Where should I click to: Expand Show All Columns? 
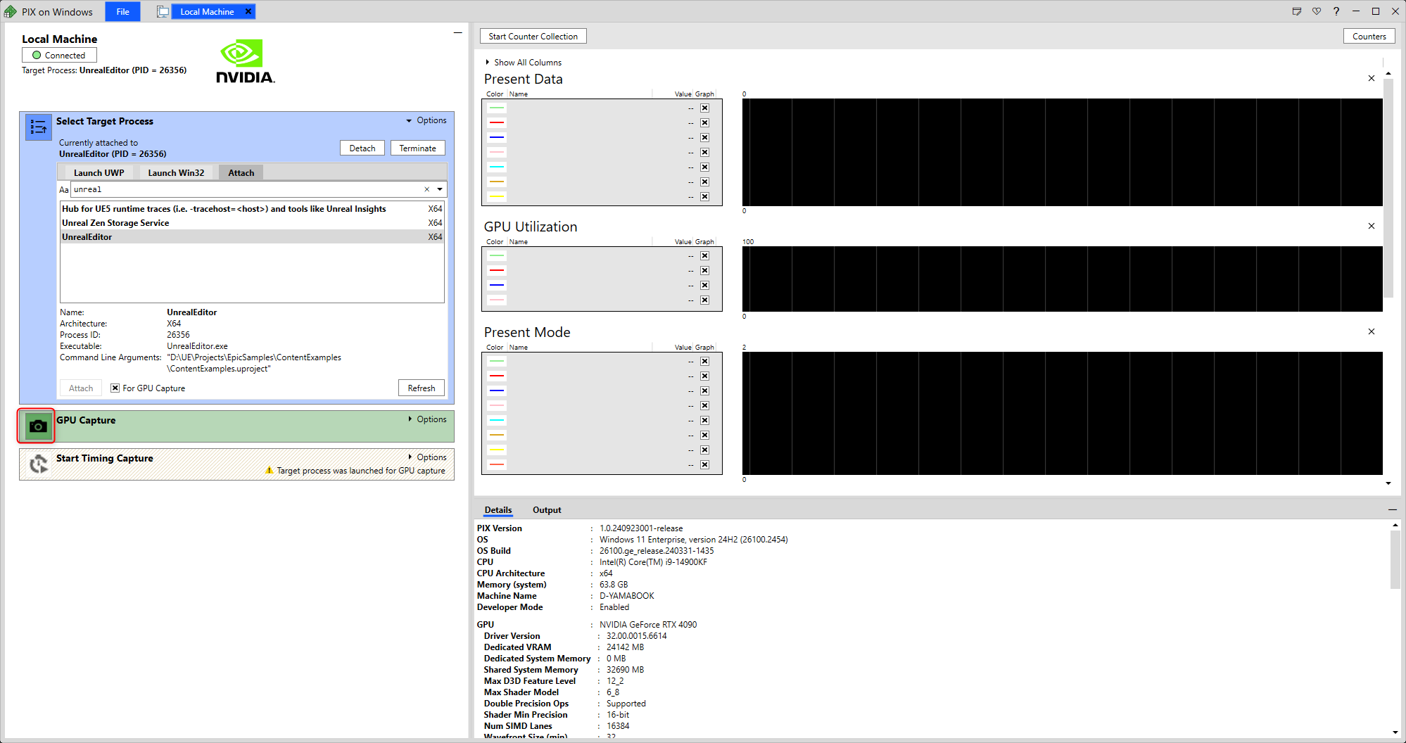pyautogui.click(x=526, y=63)
